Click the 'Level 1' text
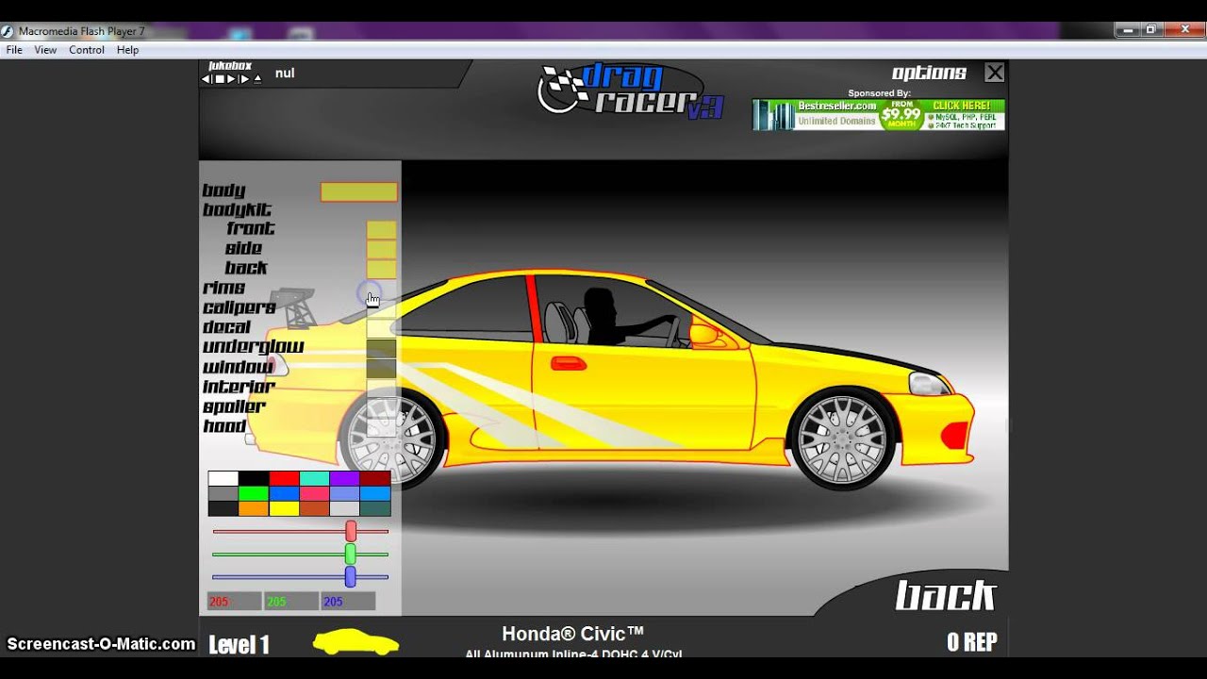This screenshot has height=679, width=1207. (x=239, y=645)
